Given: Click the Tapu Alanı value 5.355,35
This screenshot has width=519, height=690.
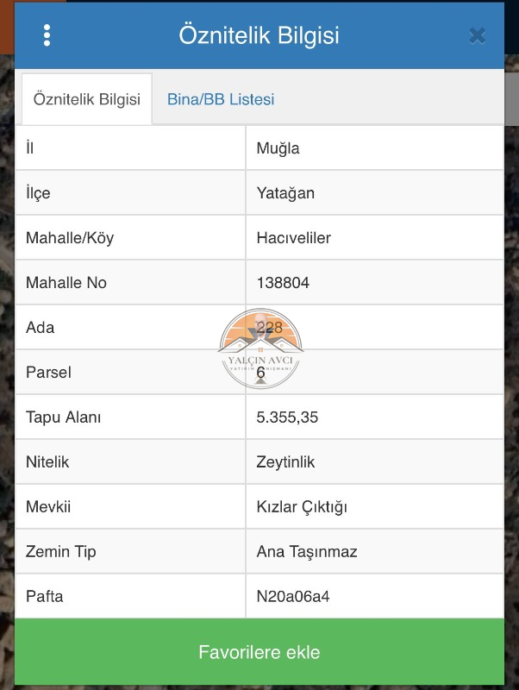Looking at the screenshot, I should pyautogui.click(x=287, y=417).
